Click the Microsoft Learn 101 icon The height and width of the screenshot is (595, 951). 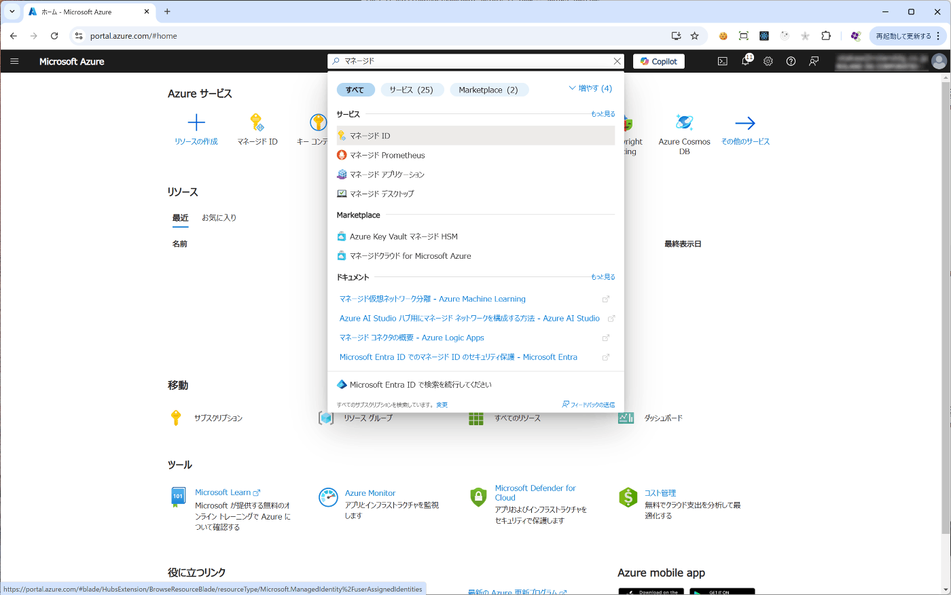click(x=178, y=497)
